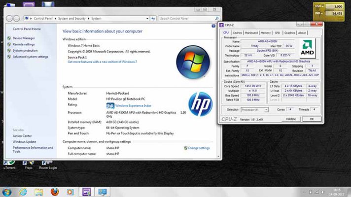Switch to the Mainboard tab in CPU-Z
This screenshot has width=351, height=197.
click(251, 33)
